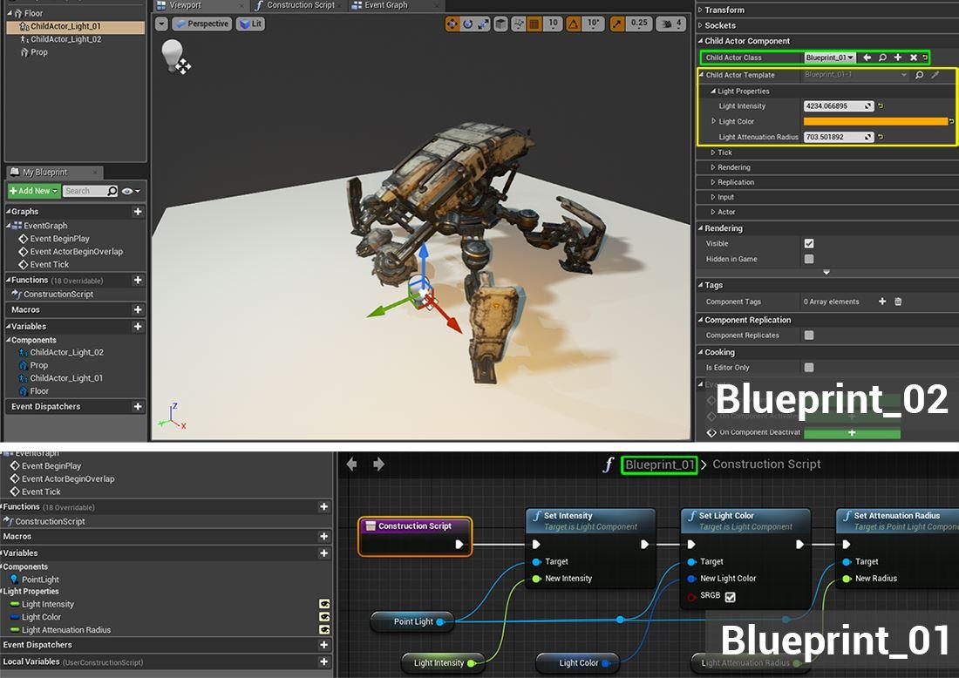Toggle rotation snapping angle icon
The width and height of the screenshot is (959, 678).
tap(572, 24)
